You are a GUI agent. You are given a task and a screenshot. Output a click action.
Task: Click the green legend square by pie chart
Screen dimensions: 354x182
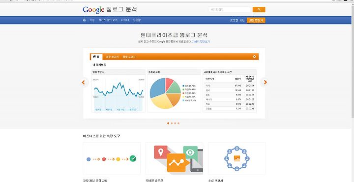(183, 90)
